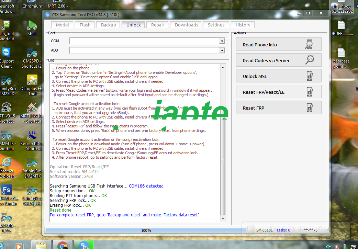358x249 pixels.
Task: Click the Unlock MSL button
Action: pyautogui.click(x=279, y=76)
